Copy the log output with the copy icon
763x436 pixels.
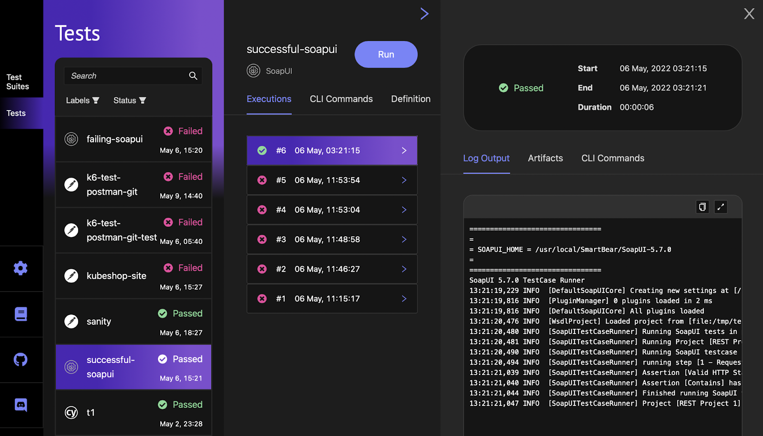pyautogui.click(x=702, y=207)
